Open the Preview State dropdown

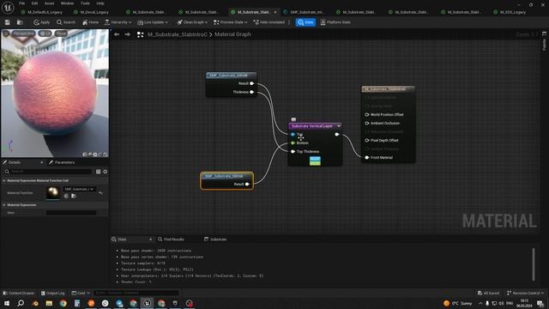[x=231, y=22]
